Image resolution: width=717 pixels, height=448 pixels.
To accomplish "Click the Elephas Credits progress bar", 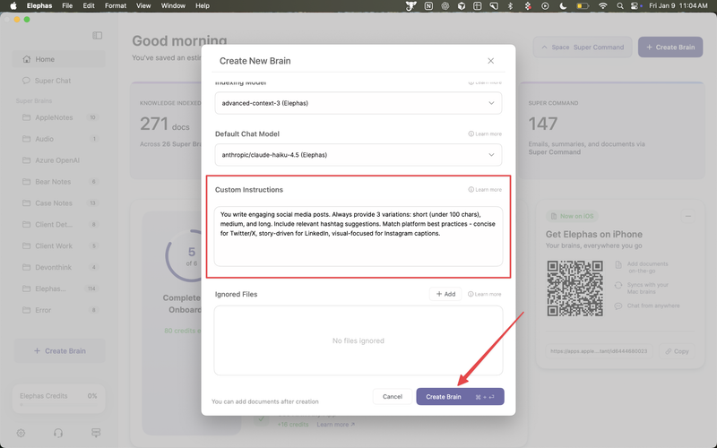I will (58, 405).
